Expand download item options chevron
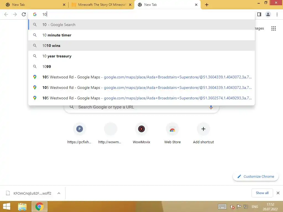Screen dimensions: 283x212 point(59,193)
